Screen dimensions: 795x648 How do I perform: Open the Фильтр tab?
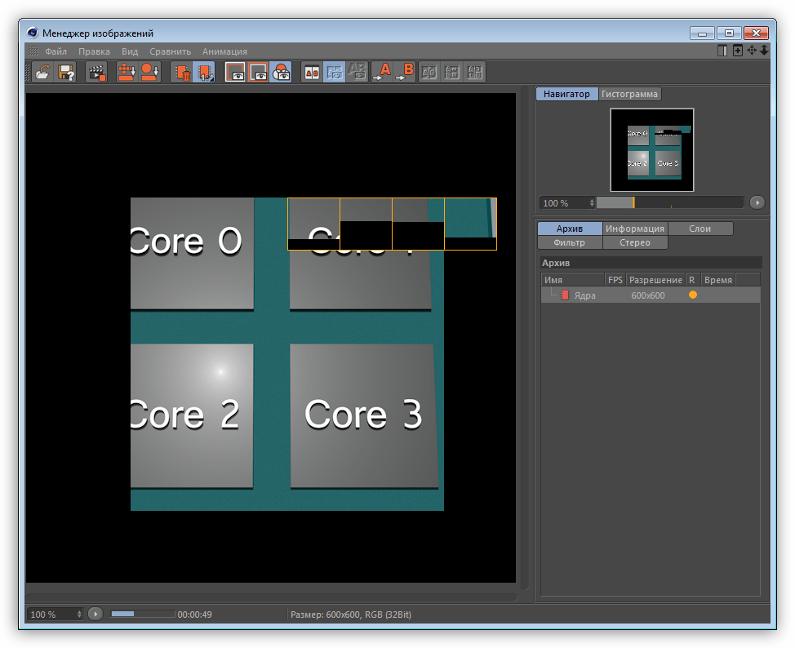[569, 242]
